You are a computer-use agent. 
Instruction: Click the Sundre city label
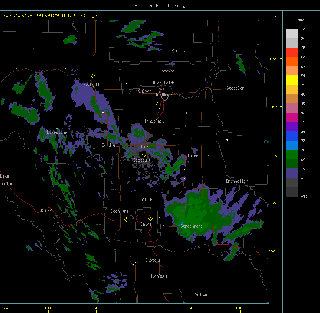pyautogui.click(x=108, y=145)
